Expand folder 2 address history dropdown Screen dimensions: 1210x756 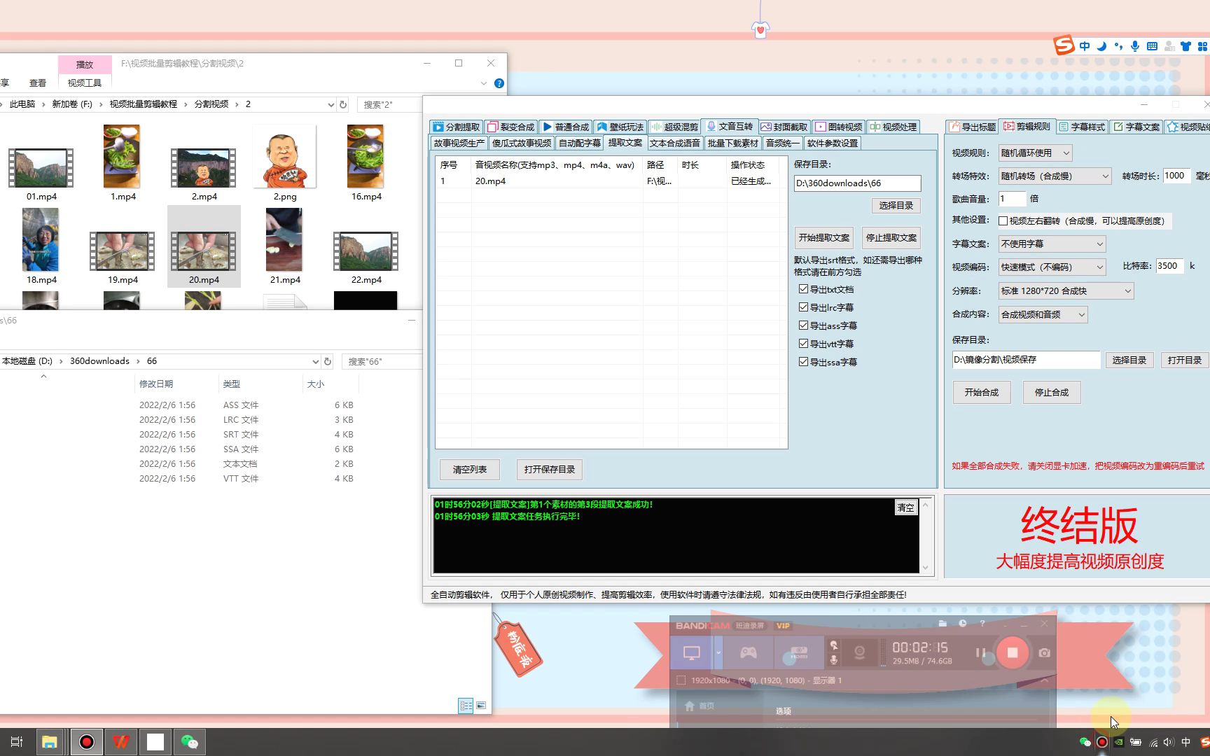click(x=331, y=104)
